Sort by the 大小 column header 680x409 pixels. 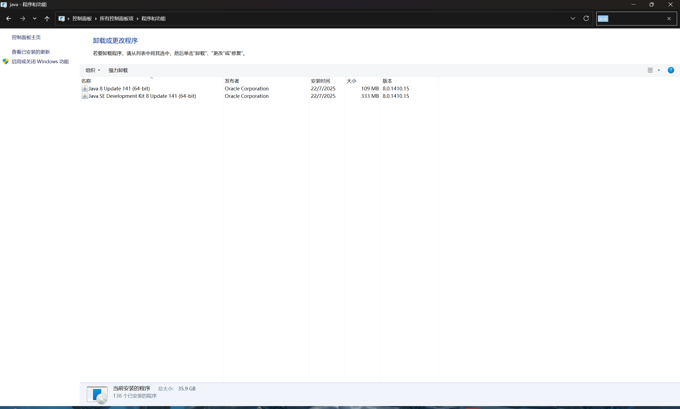(363, 81)
